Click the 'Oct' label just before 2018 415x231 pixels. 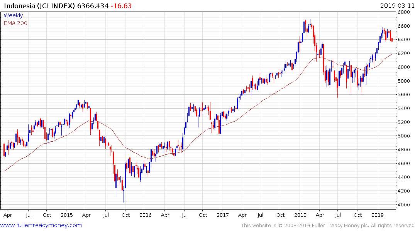[x=281, y=215]
